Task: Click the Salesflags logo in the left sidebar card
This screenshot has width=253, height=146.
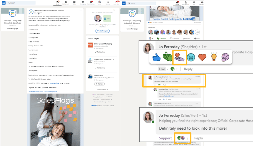Action: pyautogui.click(x=12, y=14)
